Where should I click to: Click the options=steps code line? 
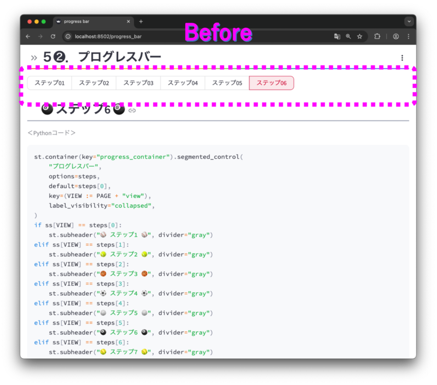coord(74,176)
